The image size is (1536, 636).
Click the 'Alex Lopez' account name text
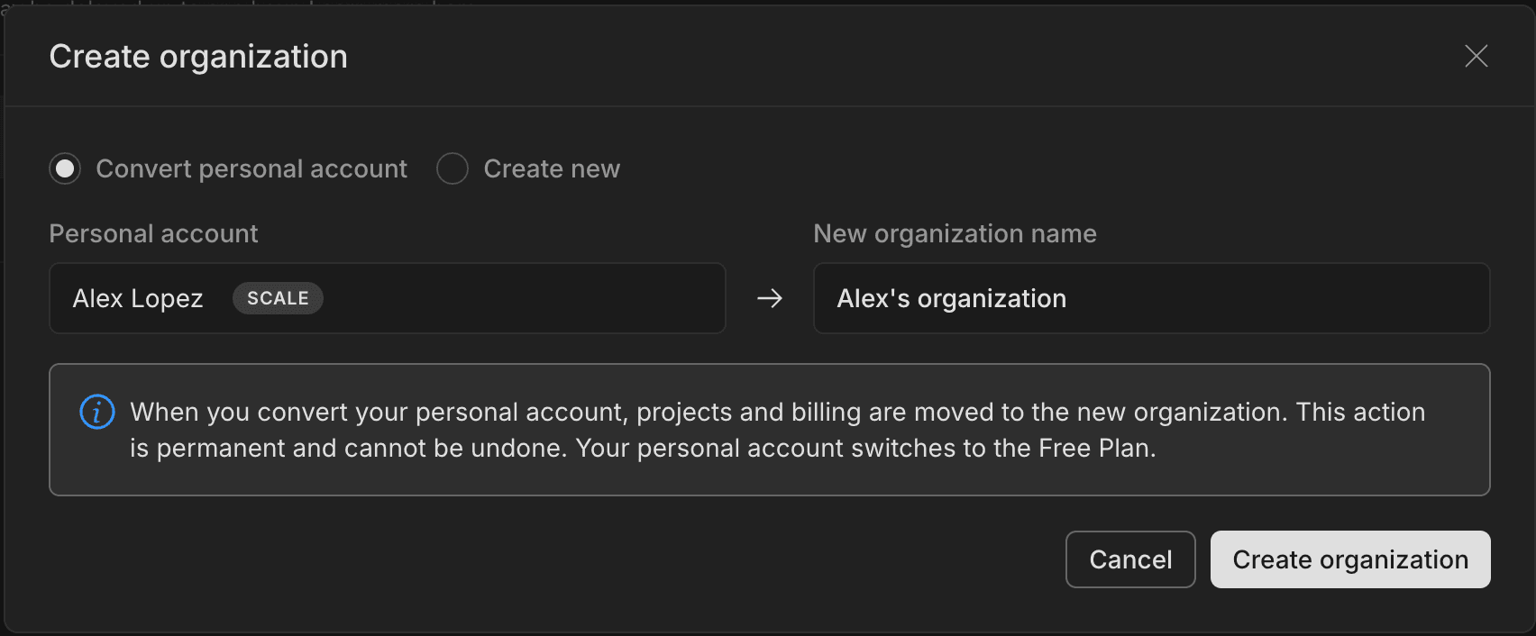point(138,298)
